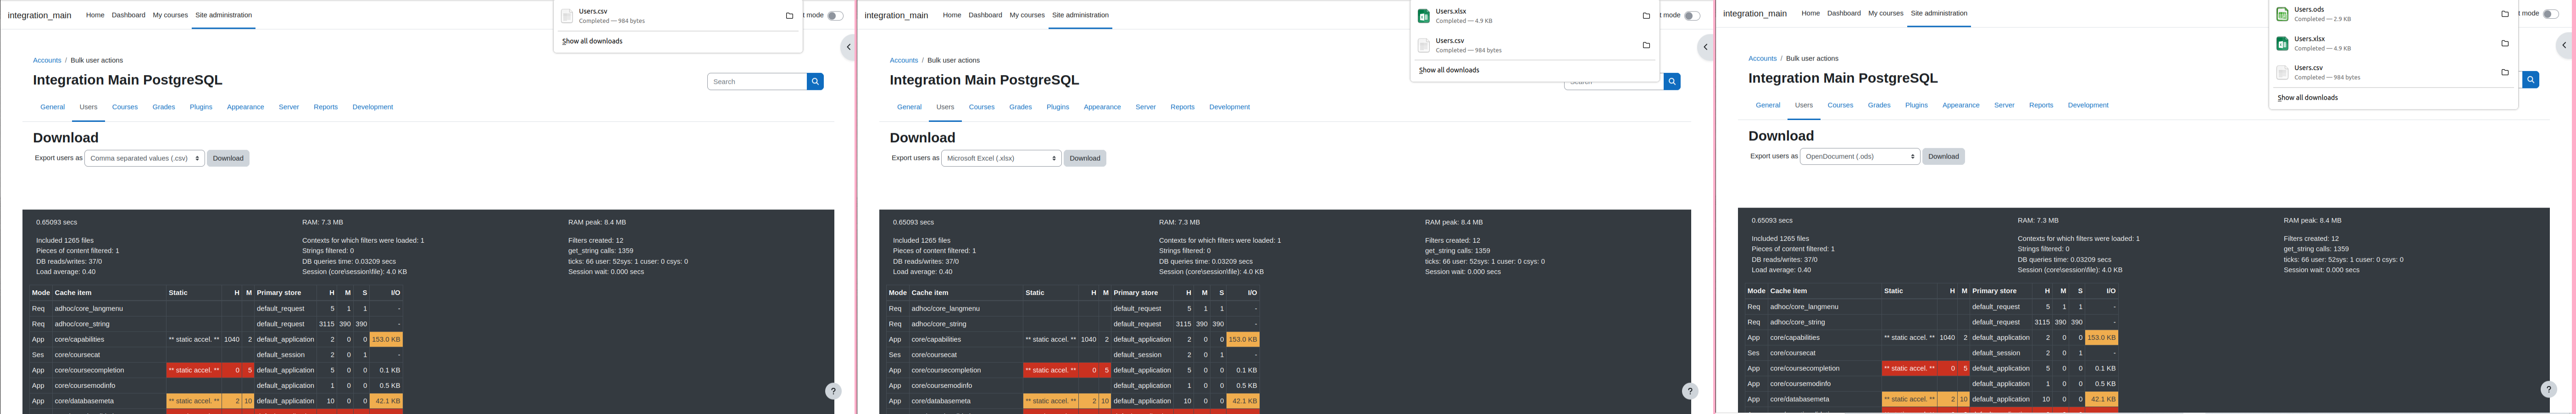Focus the Search field in CSV-export window

point(757,82)
